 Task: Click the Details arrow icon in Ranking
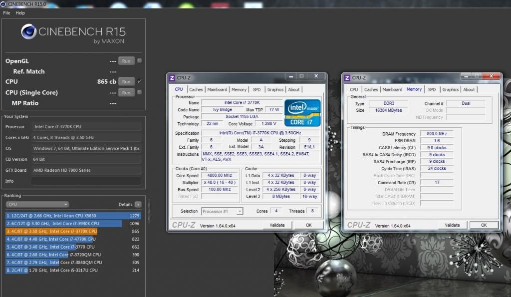coord(138,205)
